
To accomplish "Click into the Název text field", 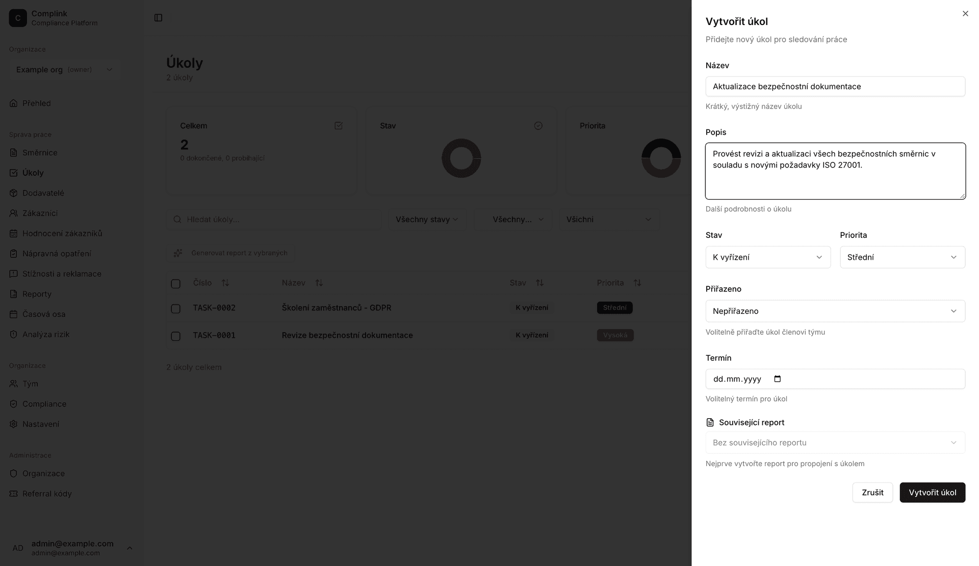I will coord(835,87).
